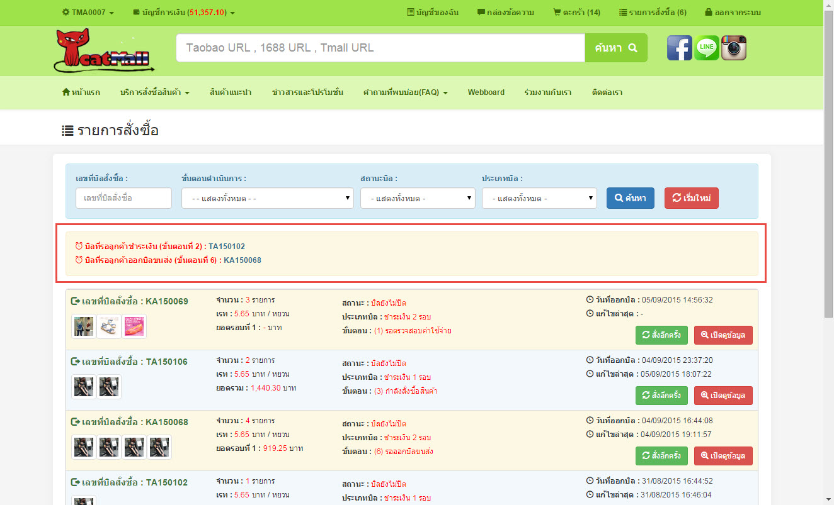Click first product thumbnail of order KA150069
Screen dimensions: 834x505
(x=84, y=327)
